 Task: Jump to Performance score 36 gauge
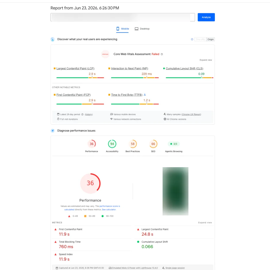(91, 144)
